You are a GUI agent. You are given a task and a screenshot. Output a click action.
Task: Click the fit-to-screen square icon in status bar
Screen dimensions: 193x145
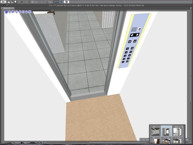tap(22, 143)
